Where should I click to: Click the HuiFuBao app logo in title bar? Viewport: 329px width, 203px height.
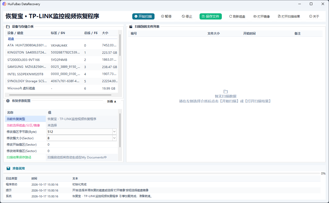(x=4, y=4)
